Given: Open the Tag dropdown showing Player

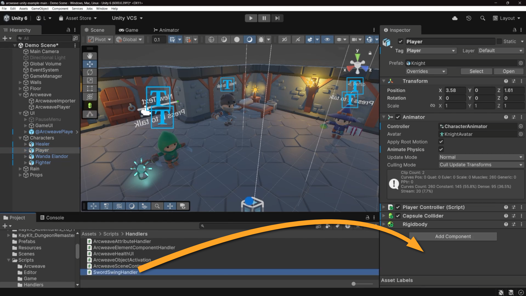Looking at the screenshot, I should pyautogui.click(x=431, y=51).
